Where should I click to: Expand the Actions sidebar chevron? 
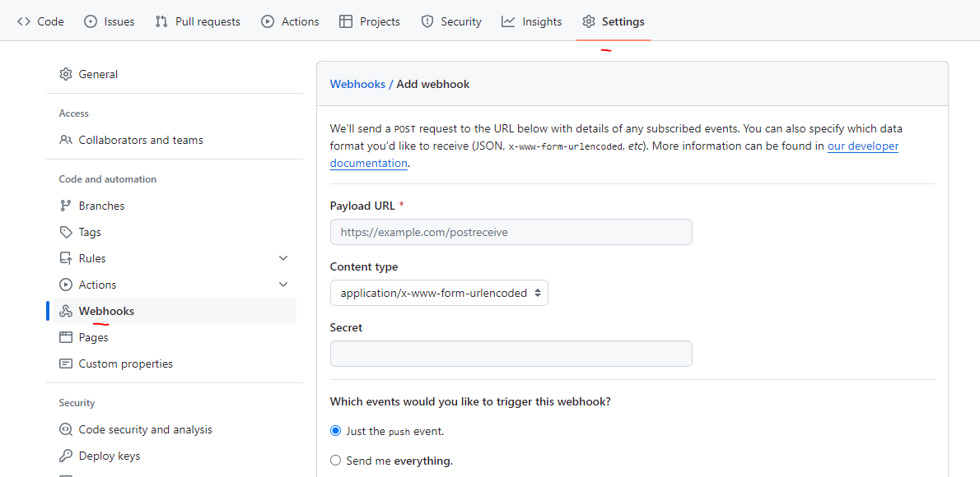click(283, 285)
